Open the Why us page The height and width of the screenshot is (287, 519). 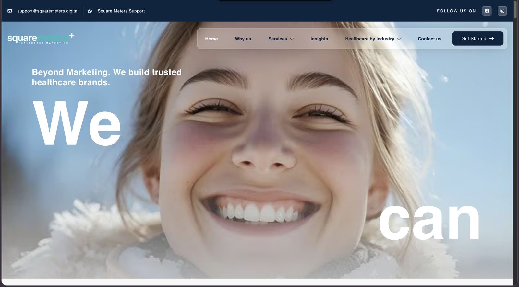(x=243, y=39)
